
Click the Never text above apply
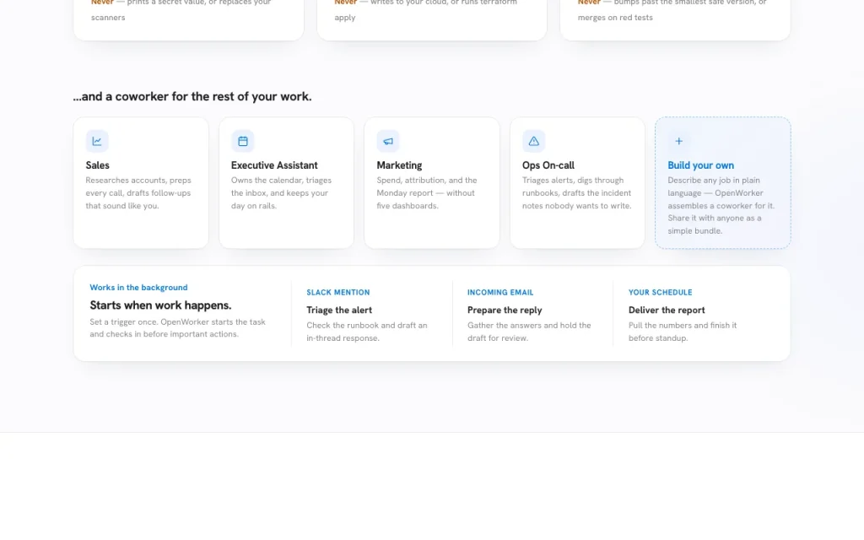(x=345, y=3)
